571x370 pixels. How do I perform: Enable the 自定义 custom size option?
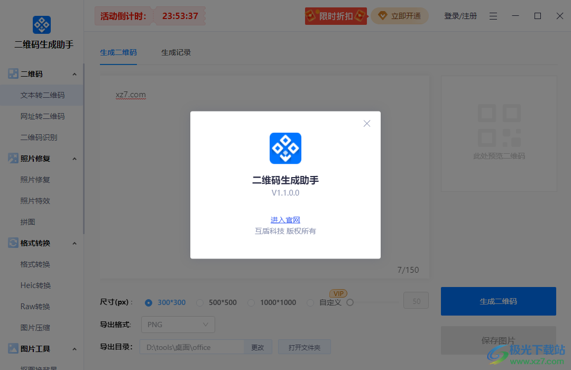310,302
